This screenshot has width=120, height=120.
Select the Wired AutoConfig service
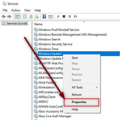point(51,68)
